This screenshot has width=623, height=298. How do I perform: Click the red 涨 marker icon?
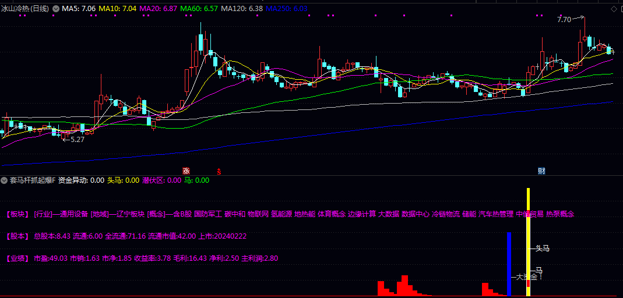tap(186, 171)
